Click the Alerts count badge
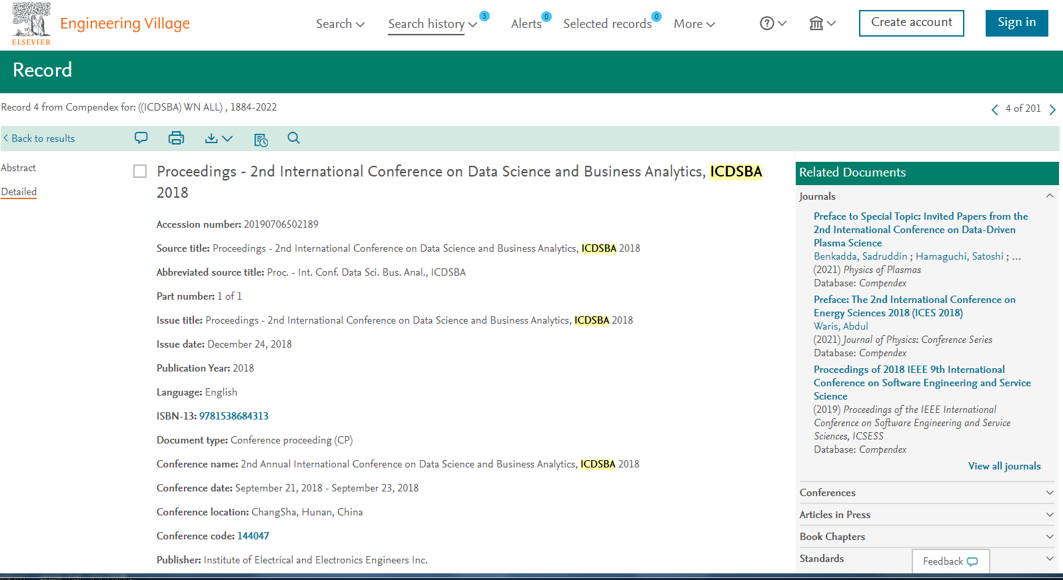The width and height of the screenshot is (1063, 580). (x=546, y=17)
